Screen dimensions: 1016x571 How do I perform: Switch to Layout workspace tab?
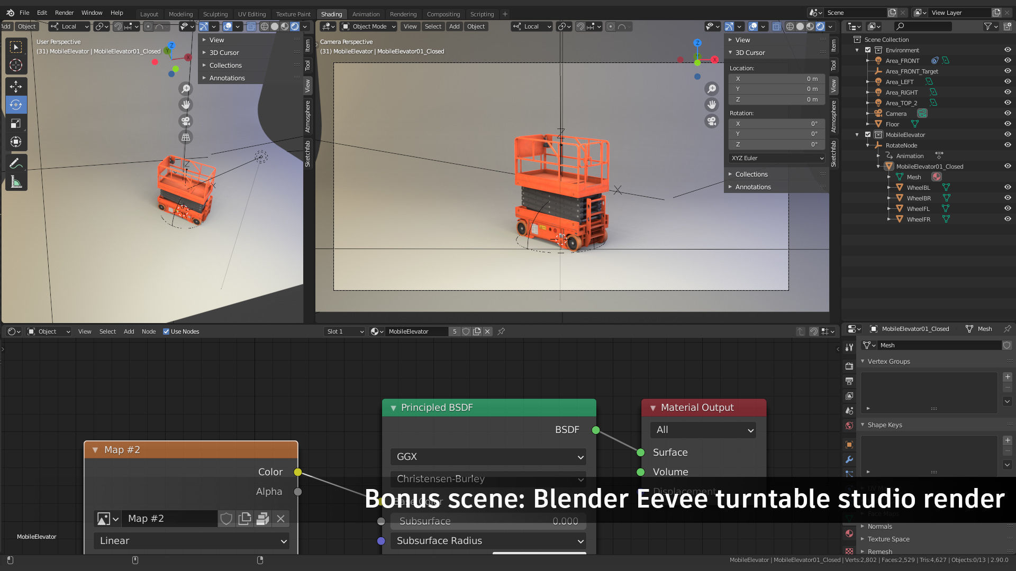[x=149, y=14]
